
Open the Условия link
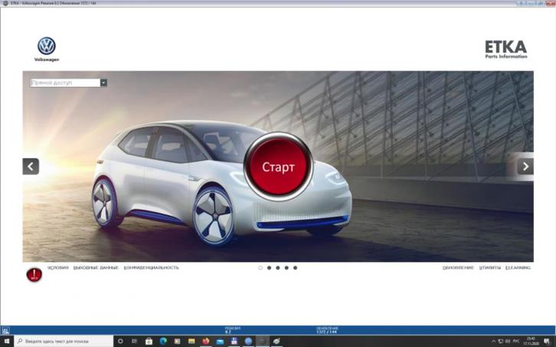57,268
